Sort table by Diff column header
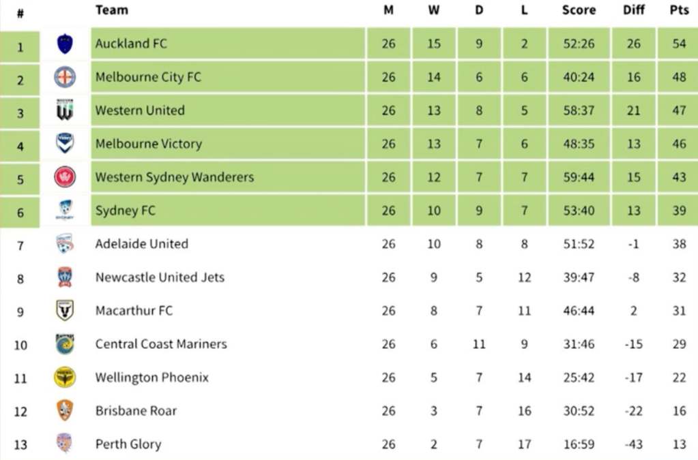Image resolution: width=698 pixels, height=460 pixels. coord(633,10)
